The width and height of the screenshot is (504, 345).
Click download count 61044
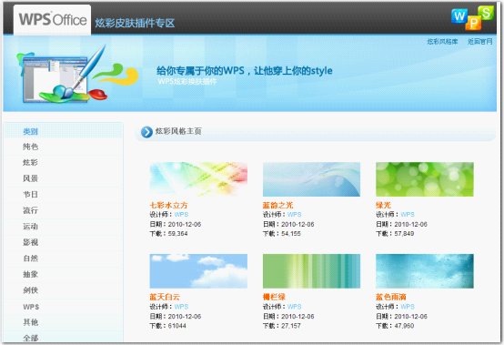[176, 326]
